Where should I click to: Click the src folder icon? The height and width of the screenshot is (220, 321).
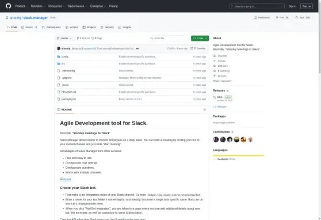coord(59,64)
